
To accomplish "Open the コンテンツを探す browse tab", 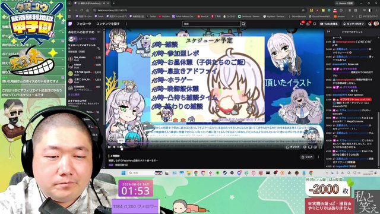I will tap(108, 24).
